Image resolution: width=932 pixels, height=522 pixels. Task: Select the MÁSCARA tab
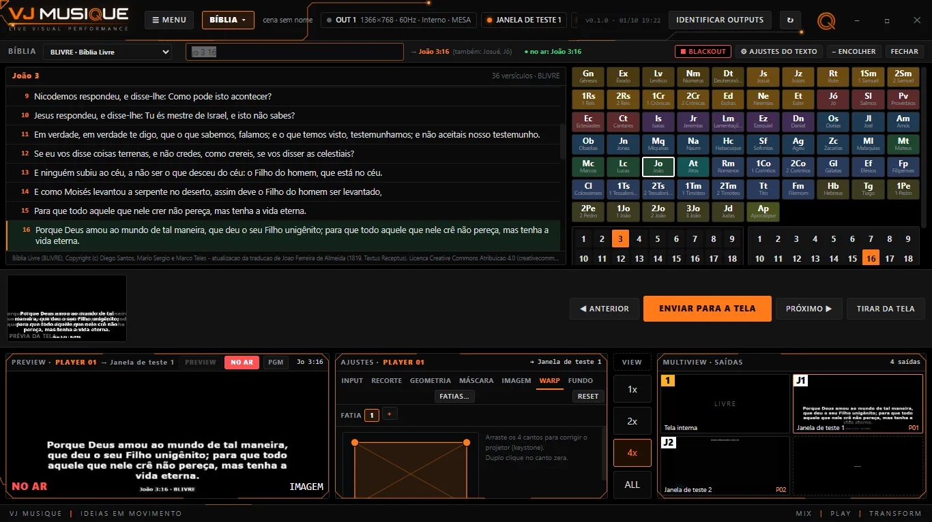[476, 381]
